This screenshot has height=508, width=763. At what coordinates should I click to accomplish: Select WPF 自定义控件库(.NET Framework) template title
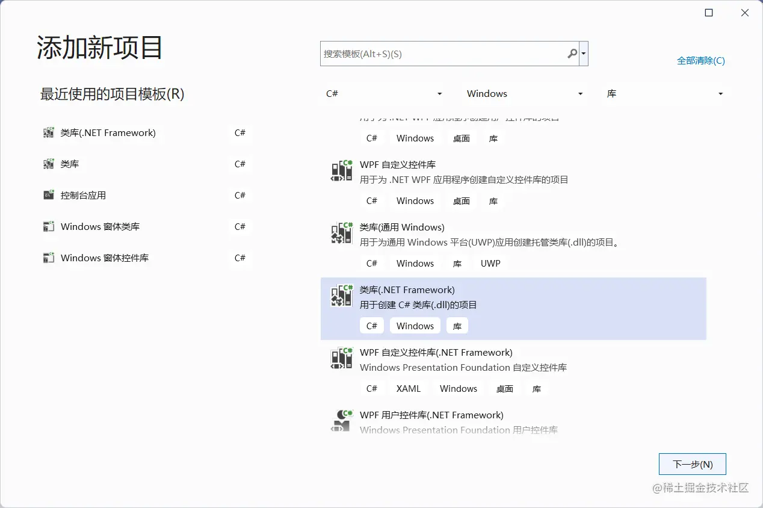tap(436, 352)
